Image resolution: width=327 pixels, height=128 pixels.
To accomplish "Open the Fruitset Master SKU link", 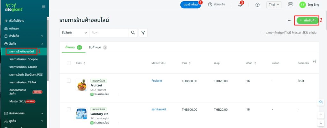I will pyautogui.click(x=157, y=81).
